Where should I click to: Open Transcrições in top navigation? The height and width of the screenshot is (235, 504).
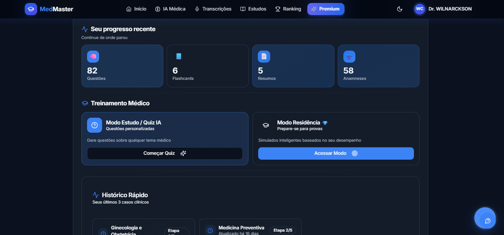pyautogui.click(x=213, y=9)
